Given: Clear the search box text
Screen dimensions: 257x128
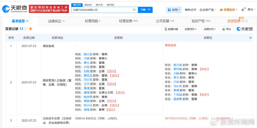Looking at the screenshot, I should (134, 10).
